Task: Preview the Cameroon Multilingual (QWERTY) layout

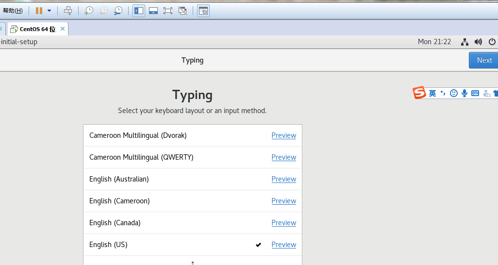Action: 283,158
